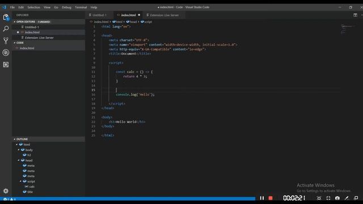This screenshot has width=363, height=204.
Task: Open the Manage gear menu
Action: (6, 191)
